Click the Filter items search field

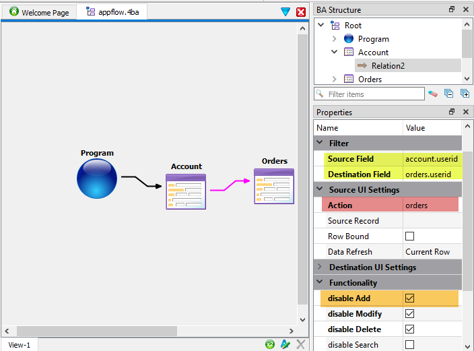pos(374,94)
